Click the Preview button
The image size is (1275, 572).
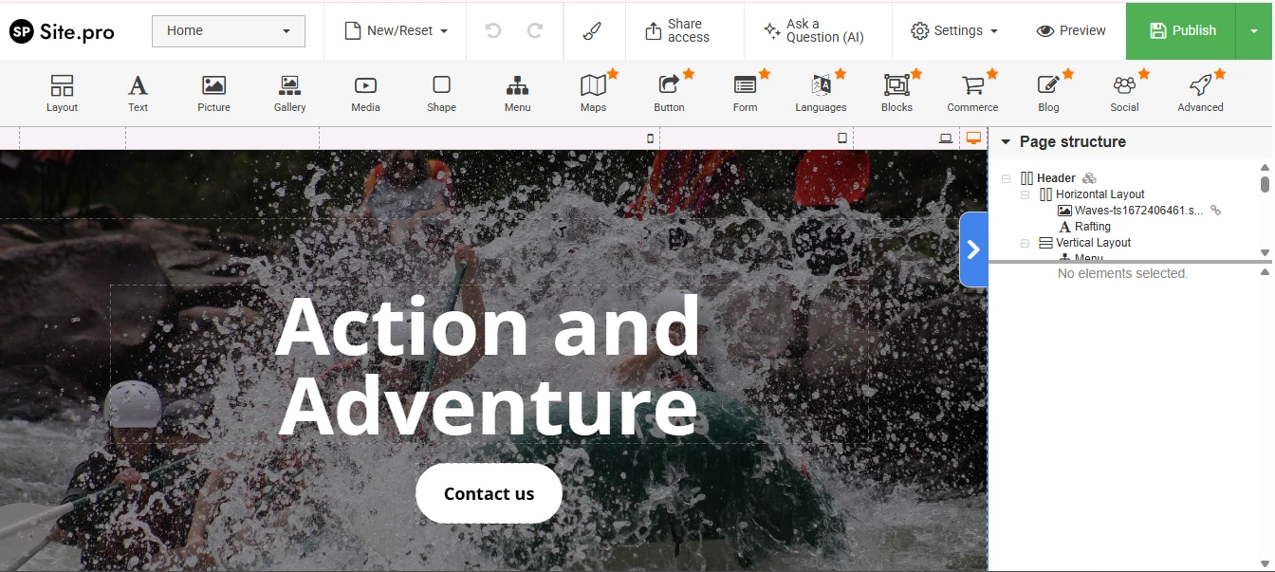click(1071, 31)
